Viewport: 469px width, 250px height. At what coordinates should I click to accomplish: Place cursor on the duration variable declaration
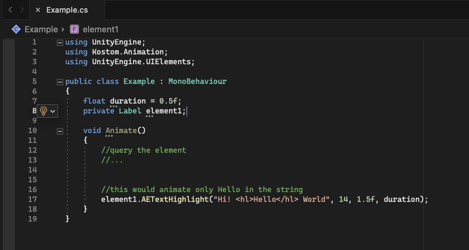coord(128,101)
